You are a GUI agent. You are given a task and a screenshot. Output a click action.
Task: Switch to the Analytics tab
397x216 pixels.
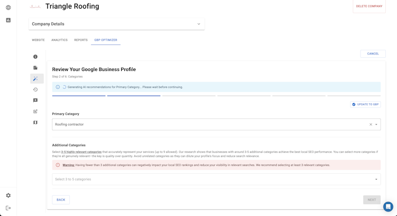[x=59, y=40]
